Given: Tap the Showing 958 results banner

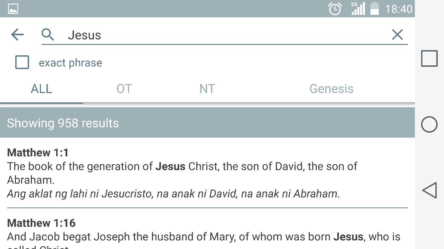Looking at the screenshot, I should 207,123.
